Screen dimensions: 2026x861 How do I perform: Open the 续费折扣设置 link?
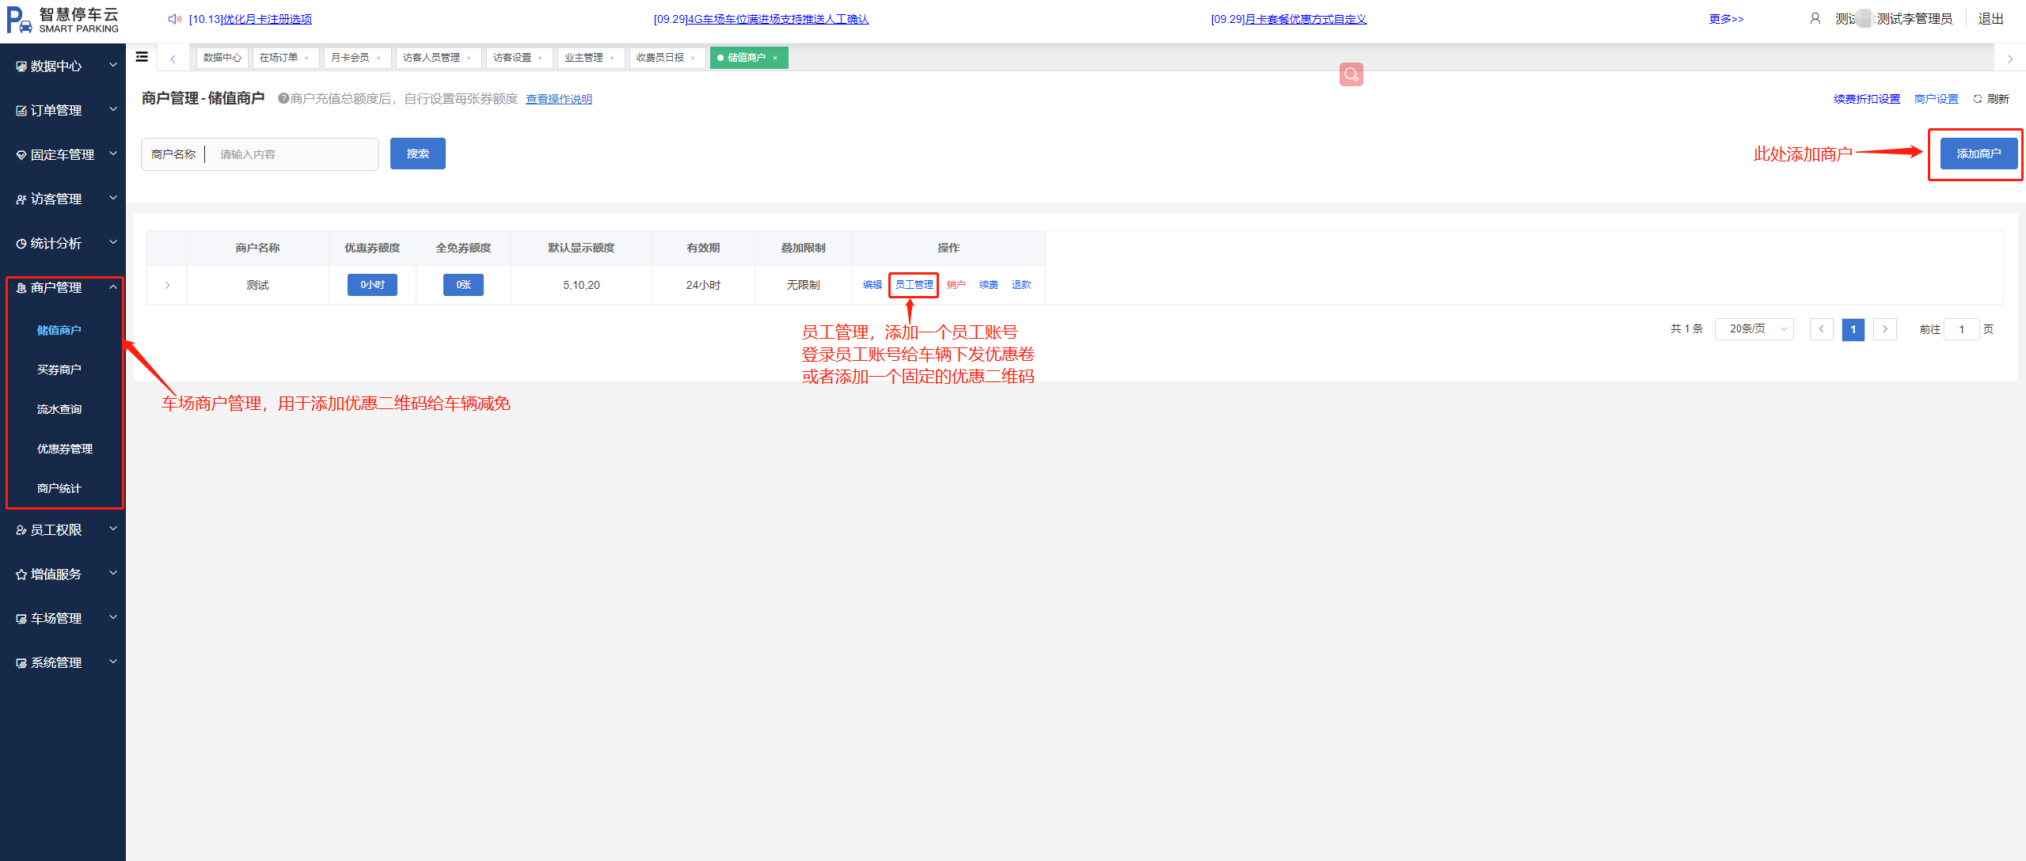(1867, 99)
